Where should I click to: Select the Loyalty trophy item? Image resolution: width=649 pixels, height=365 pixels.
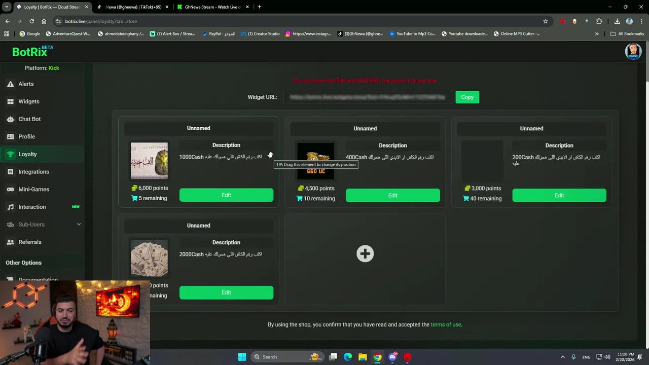coord(43,154)
